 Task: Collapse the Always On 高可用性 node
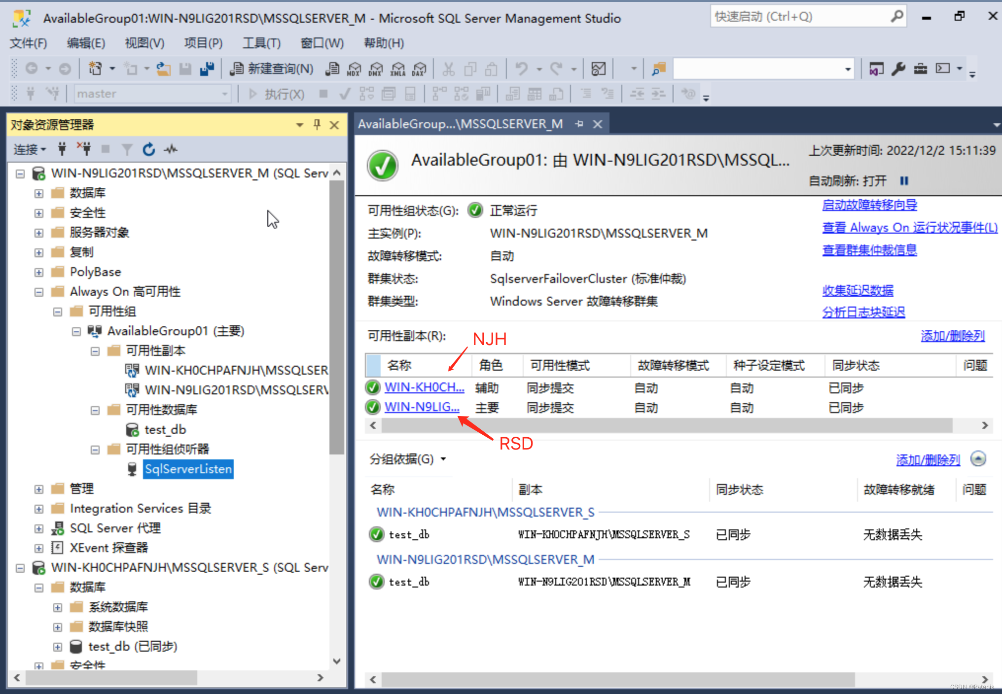point(38,292)
